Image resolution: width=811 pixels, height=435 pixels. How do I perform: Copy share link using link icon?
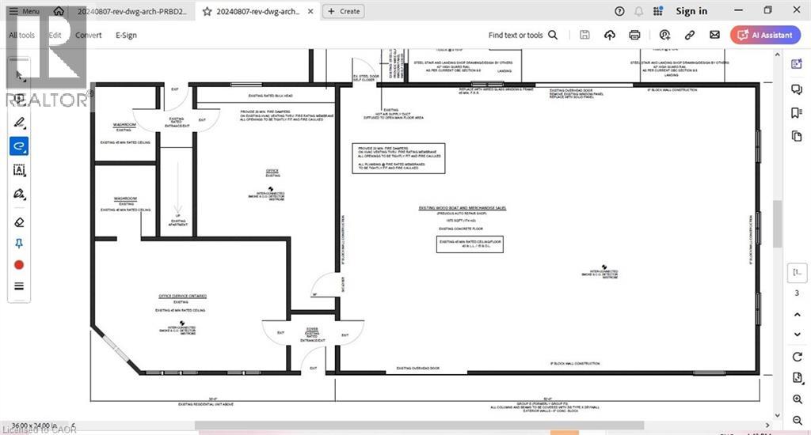pyautogui.click(x=690, y=35)
